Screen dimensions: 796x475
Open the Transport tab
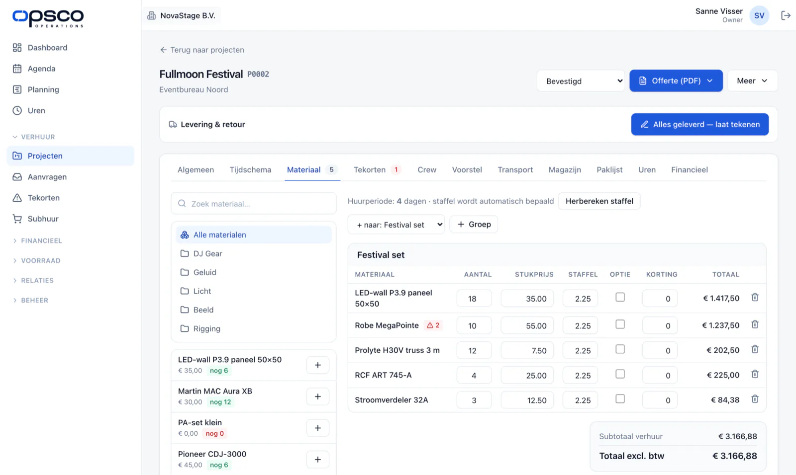[515, 170]
